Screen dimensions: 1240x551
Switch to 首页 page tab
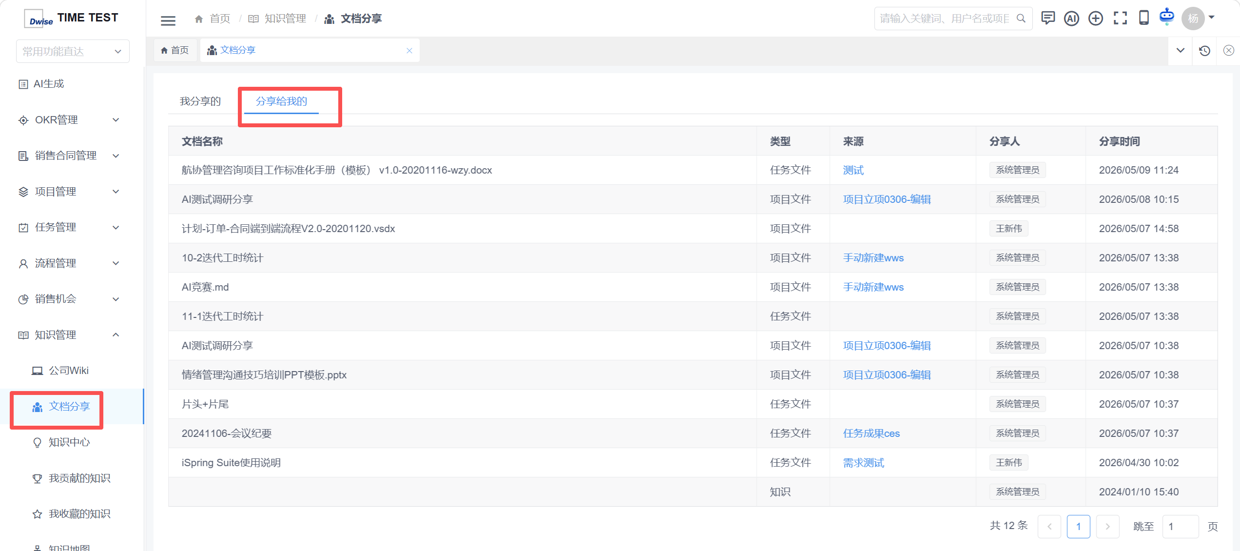[175, 50]
